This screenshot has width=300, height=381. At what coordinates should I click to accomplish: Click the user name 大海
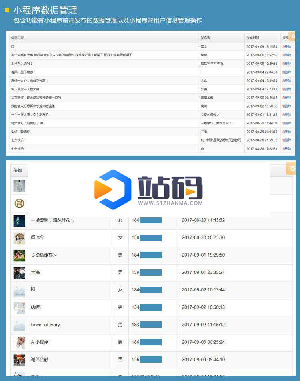35,272
